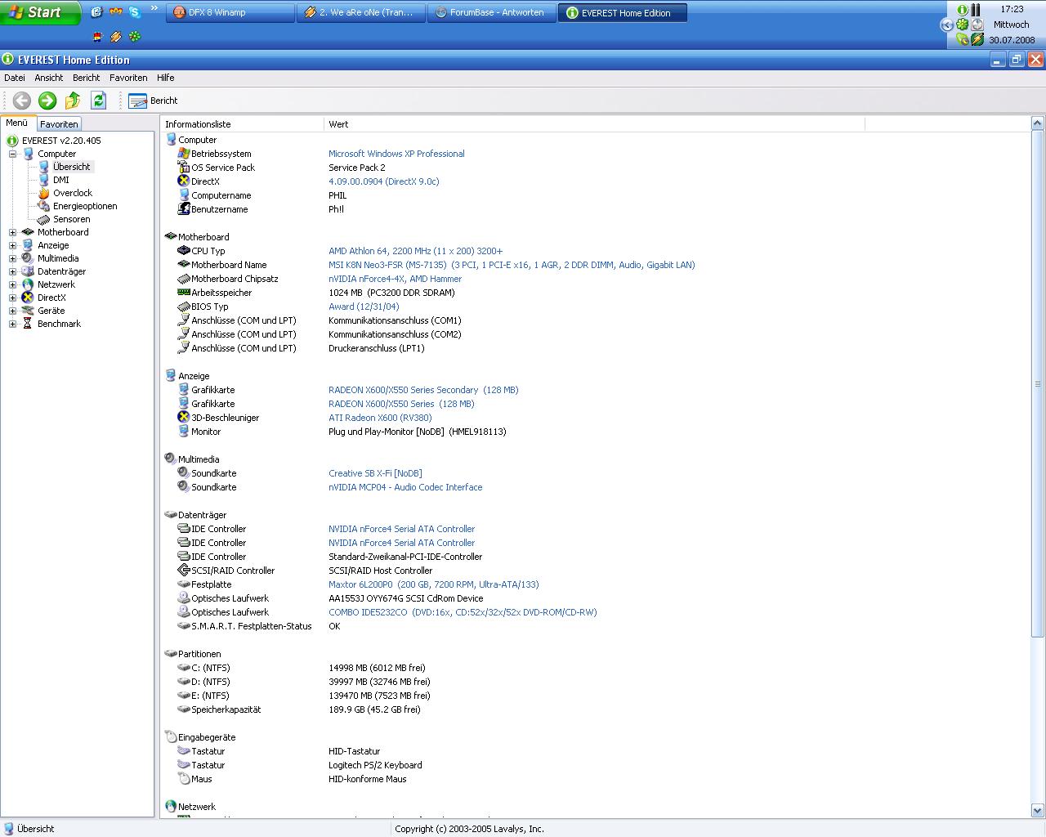Select the EVEREST v2.20.405 root node
This screenshot has height=837, width=1046.
click(x=61, y=141)
